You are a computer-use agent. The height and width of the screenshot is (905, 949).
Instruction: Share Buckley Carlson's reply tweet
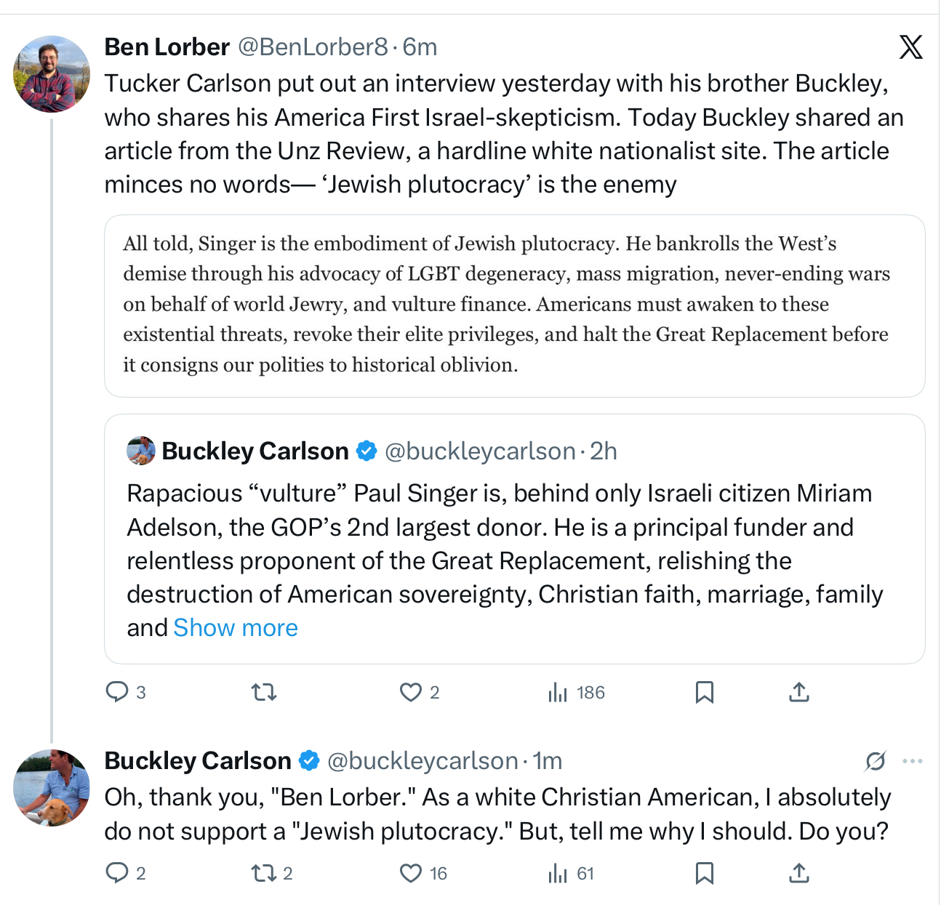[x=798, y=872]
